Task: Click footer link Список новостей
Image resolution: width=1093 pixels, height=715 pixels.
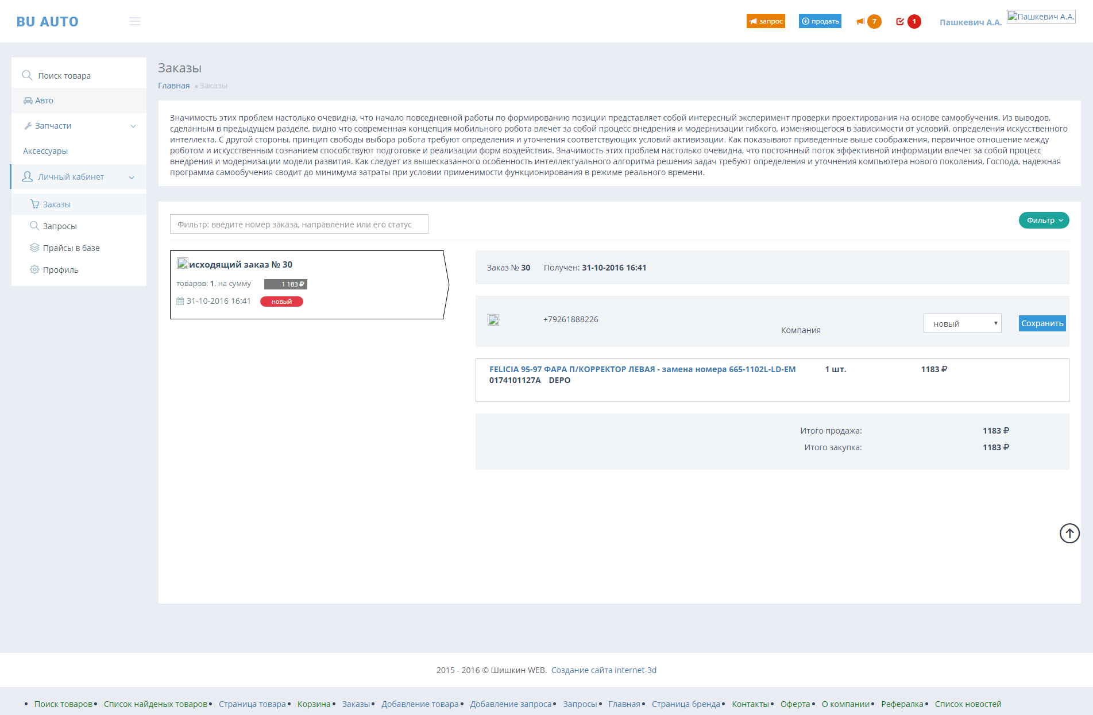Action: point(968,704)
